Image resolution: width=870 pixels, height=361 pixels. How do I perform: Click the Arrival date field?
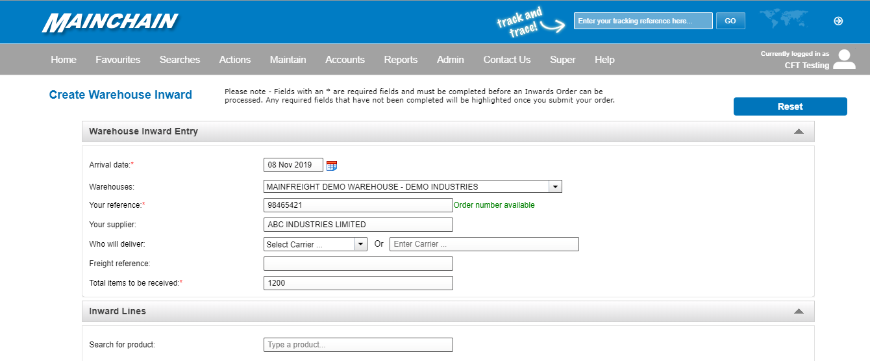click(x=293, y=165)
